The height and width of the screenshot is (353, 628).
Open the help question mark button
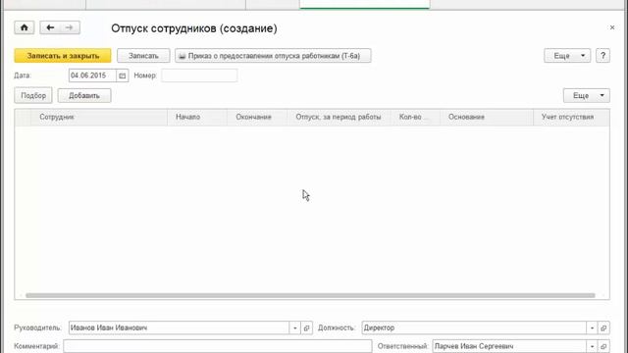point(602,56)
